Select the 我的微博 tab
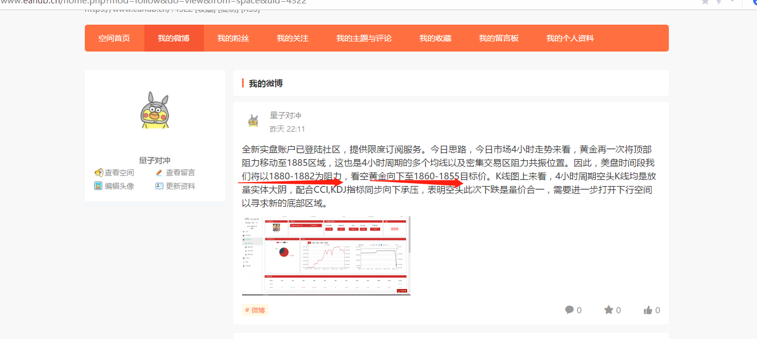This screenshot has width=757, height=339. tap(174, 38)
